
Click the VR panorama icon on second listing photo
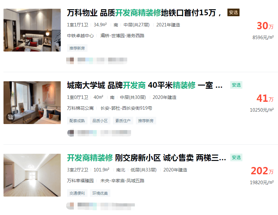10,117
